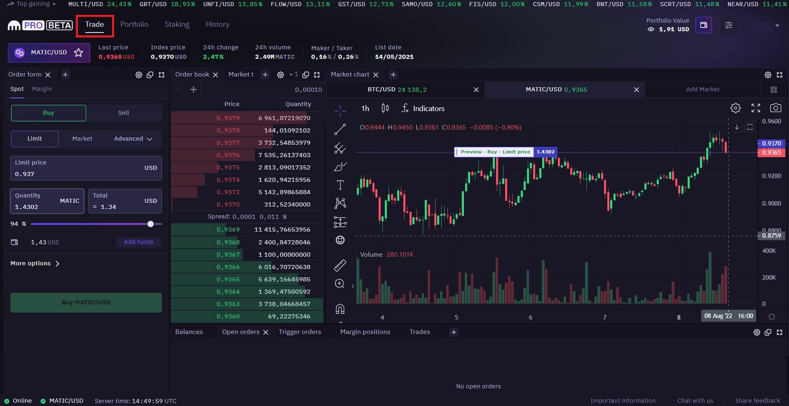Screen dimensions: 789x406
Task: Open chart grid layout icon
Action: 774,90
